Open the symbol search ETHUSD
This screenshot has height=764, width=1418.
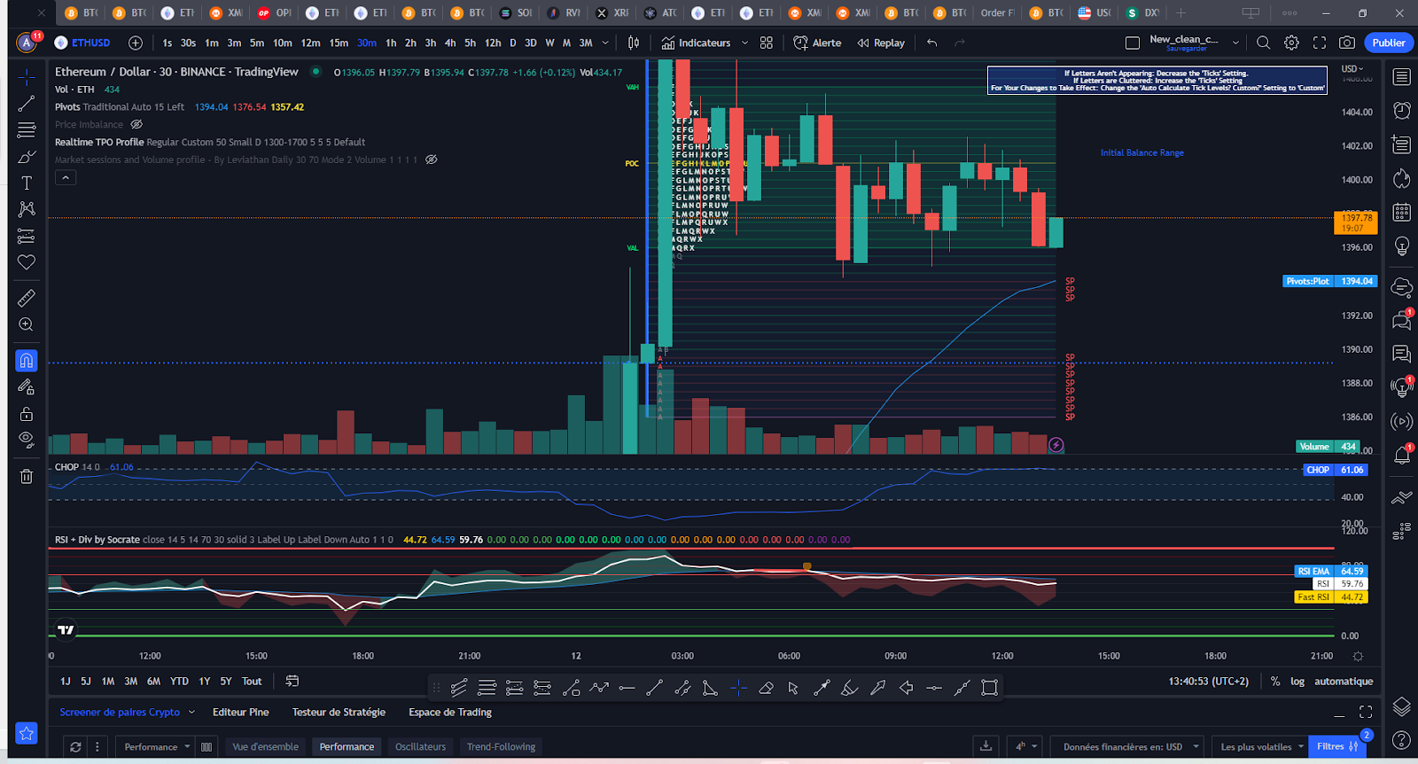point(83,43)
